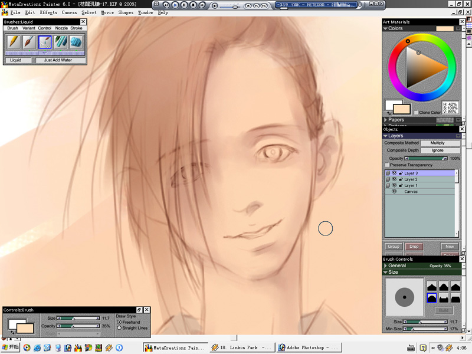
Task: Click Winamp speaker volume icon
Action: [x=214, y=5]
